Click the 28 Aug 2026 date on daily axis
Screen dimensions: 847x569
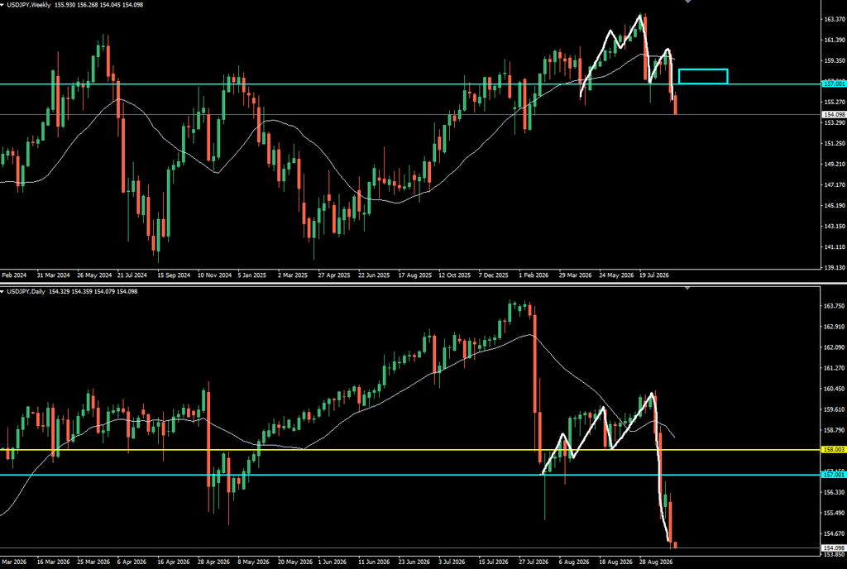click(656, 562)
